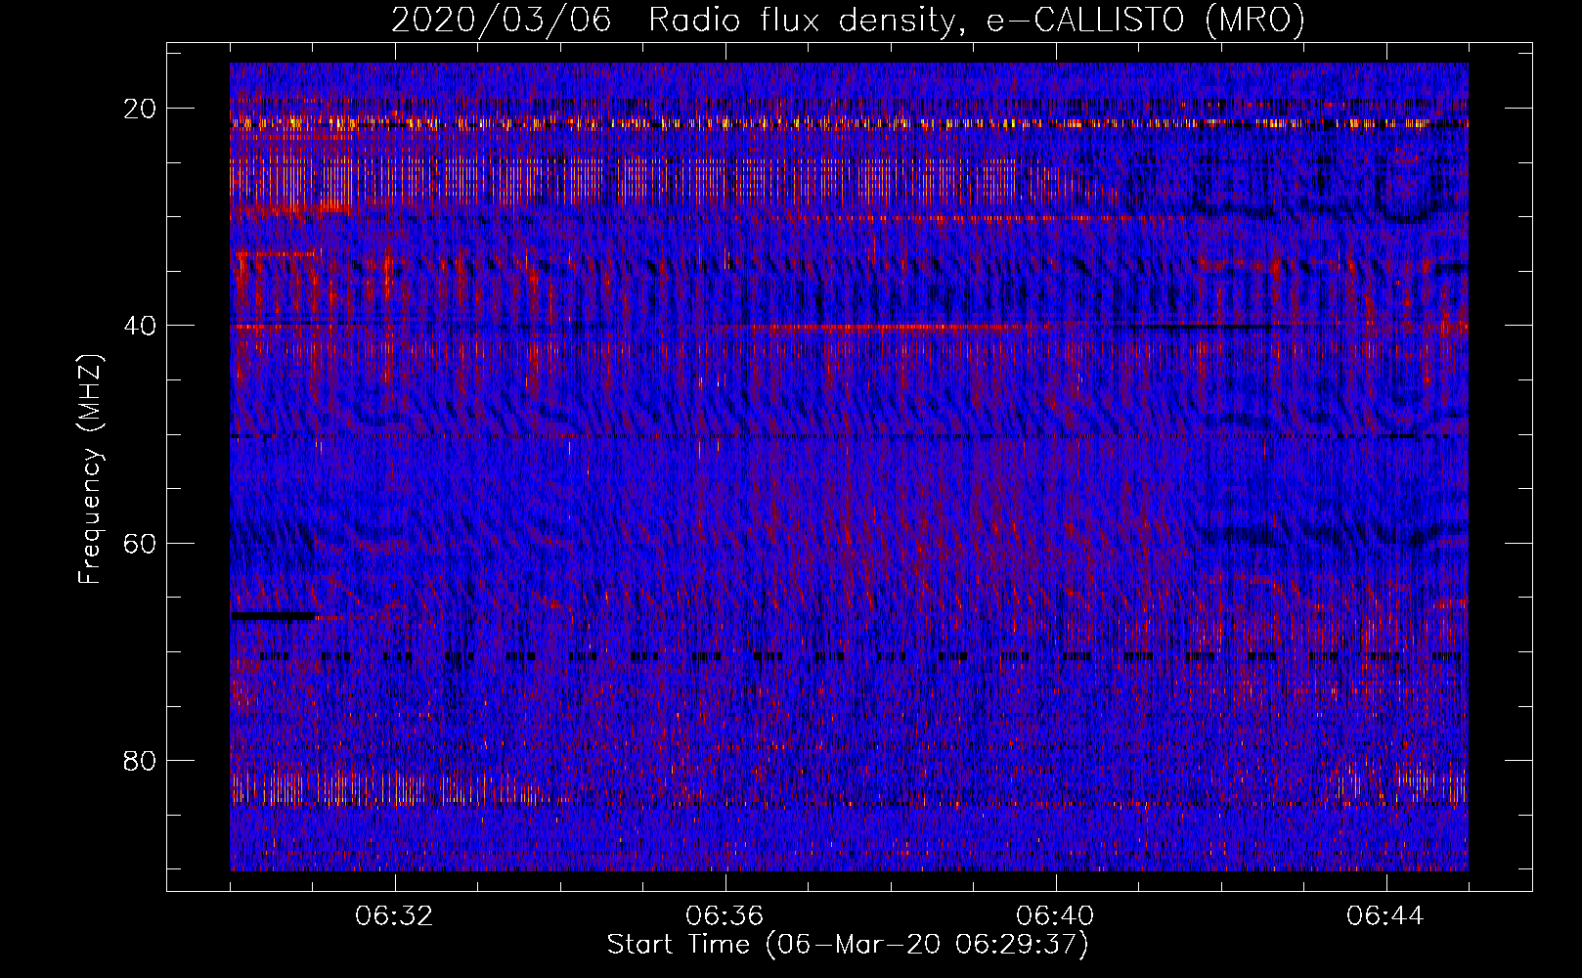Click the solid black bar near 67 MHz
The image size is (1582, 978).
point(273,616)
